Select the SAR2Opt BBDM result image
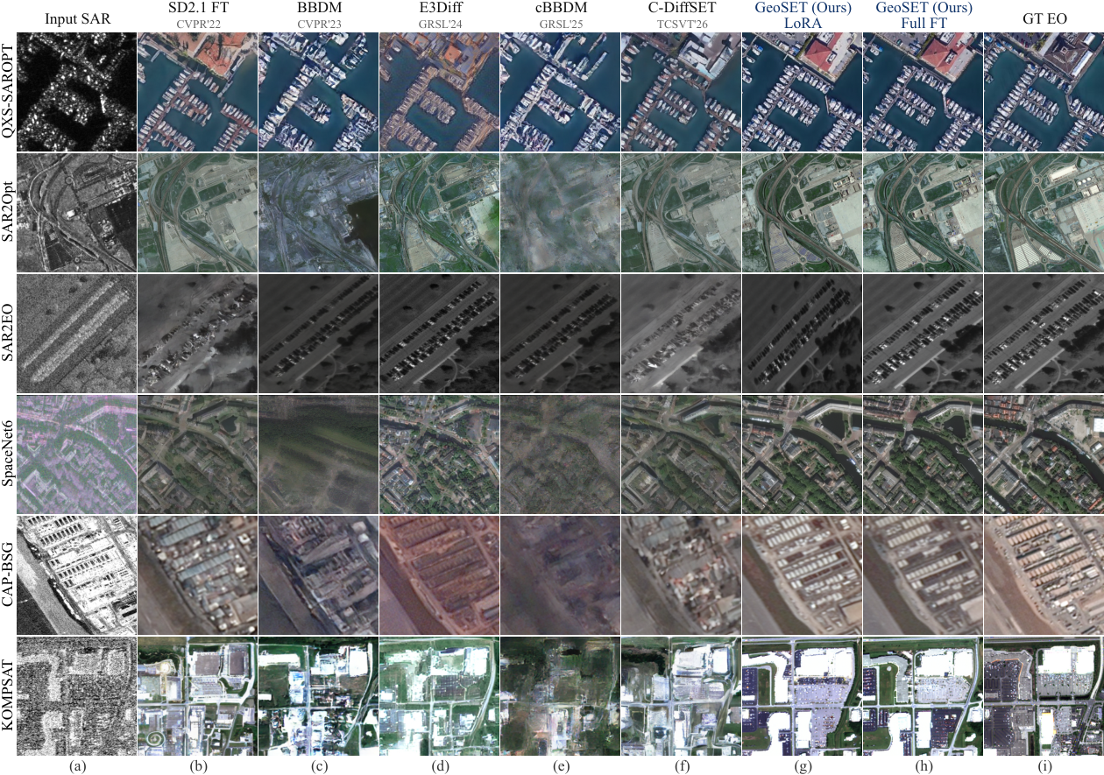 tap(318, 213)
